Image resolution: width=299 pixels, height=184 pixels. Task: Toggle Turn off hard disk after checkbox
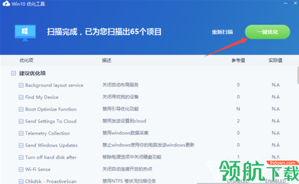(21, 157)
